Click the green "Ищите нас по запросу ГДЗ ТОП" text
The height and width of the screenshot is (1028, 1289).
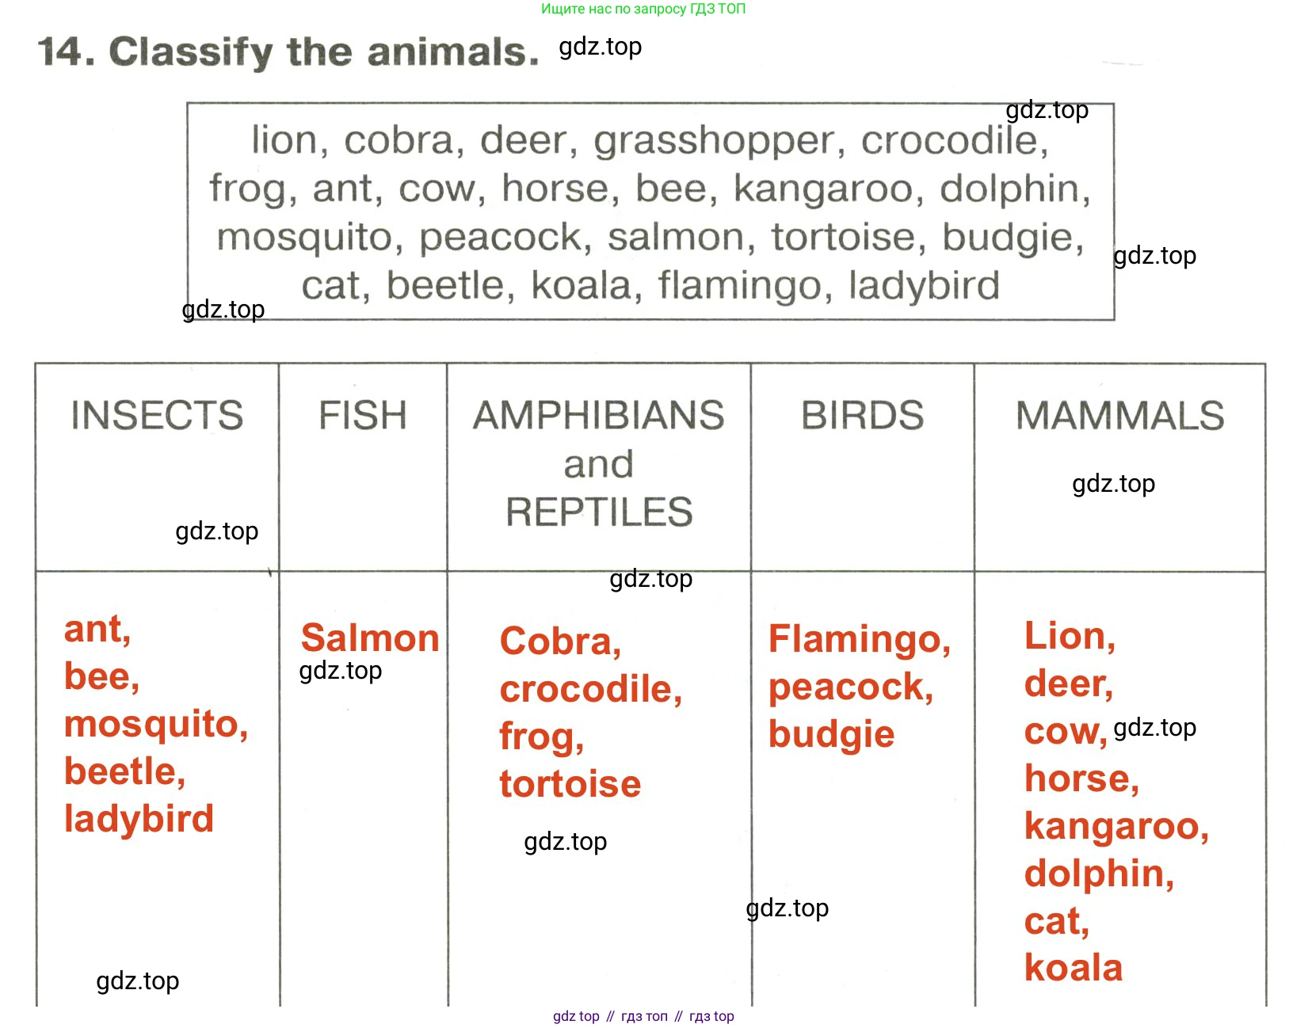click(643, 10)
